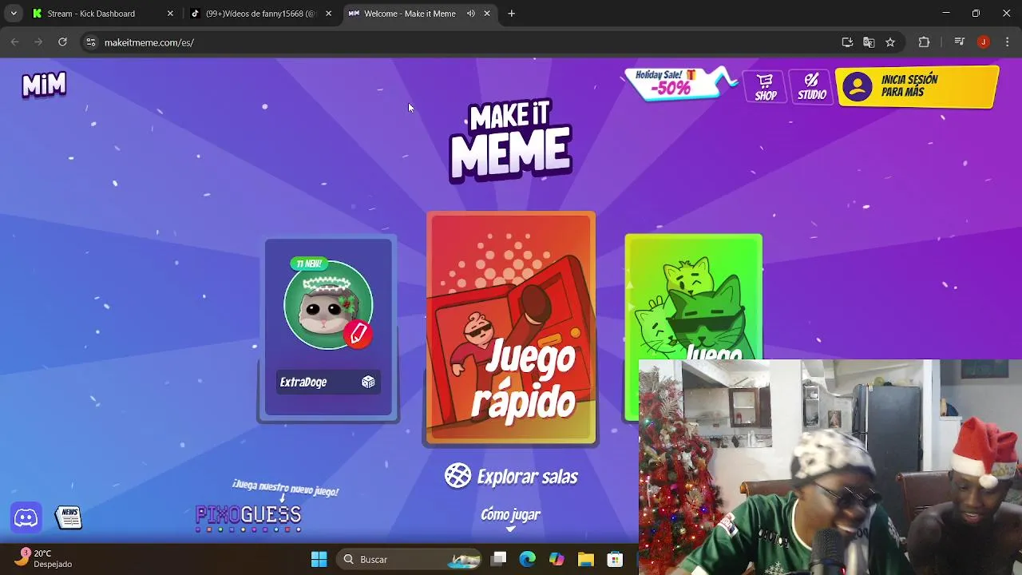Open Microsoft Store from taskbar
1022x575 pixels.
click(614, 559)
